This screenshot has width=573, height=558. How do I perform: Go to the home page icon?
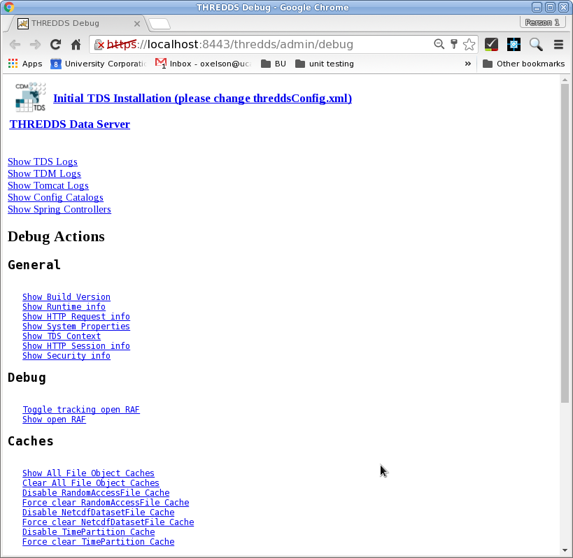pos(77,43)
